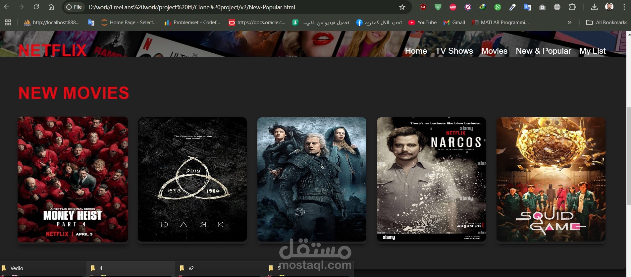Open the All Bookmarks folder
The image size is (631, 277).
(x=606, y=23)
